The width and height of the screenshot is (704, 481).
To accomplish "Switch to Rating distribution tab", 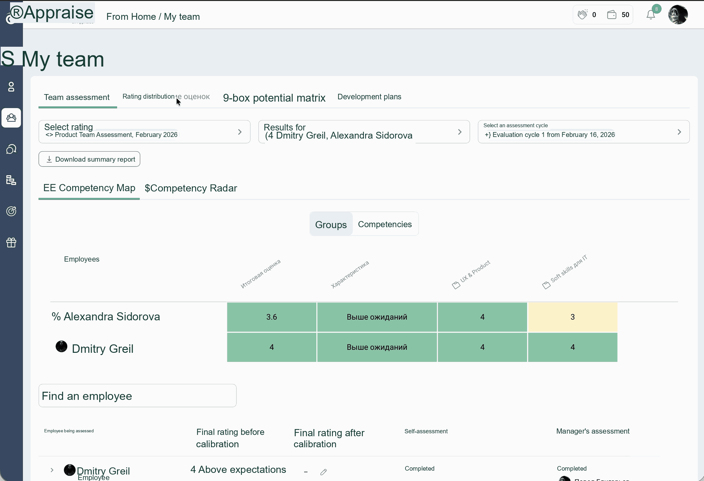I will tap(166, 96).
